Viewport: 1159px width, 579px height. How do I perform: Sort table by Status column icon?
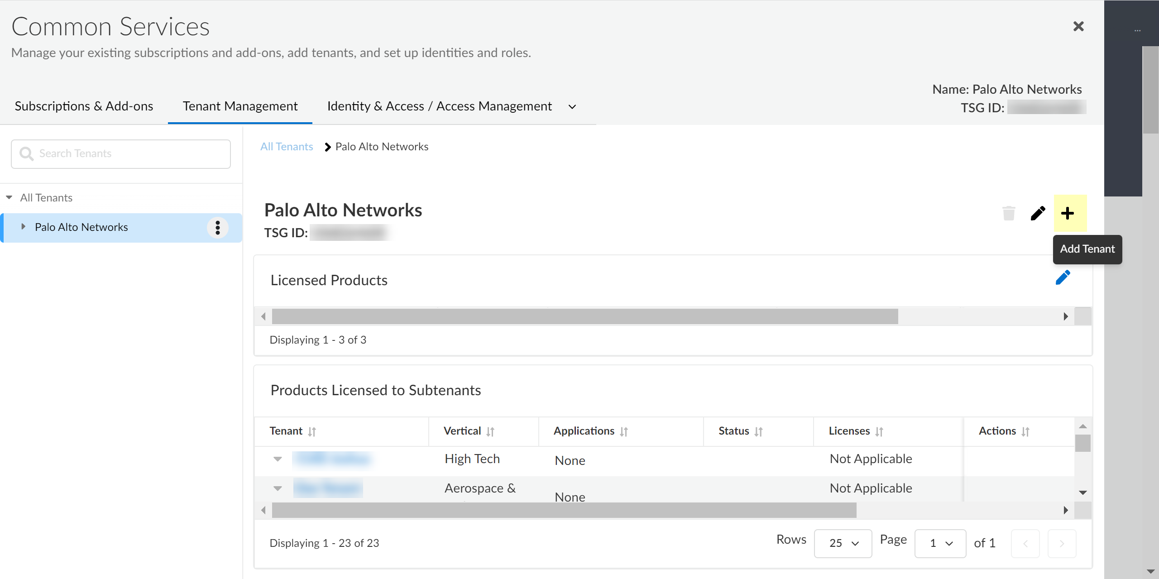point(759,431)
